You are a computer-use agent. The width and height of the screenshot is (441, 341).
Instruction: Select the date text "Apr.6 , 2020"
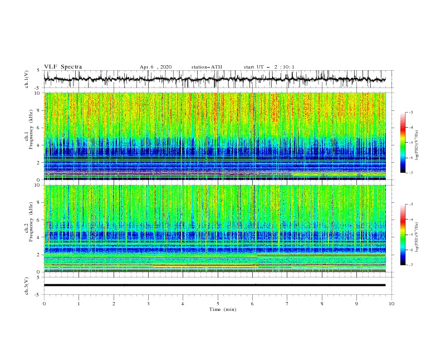[155, 67]
